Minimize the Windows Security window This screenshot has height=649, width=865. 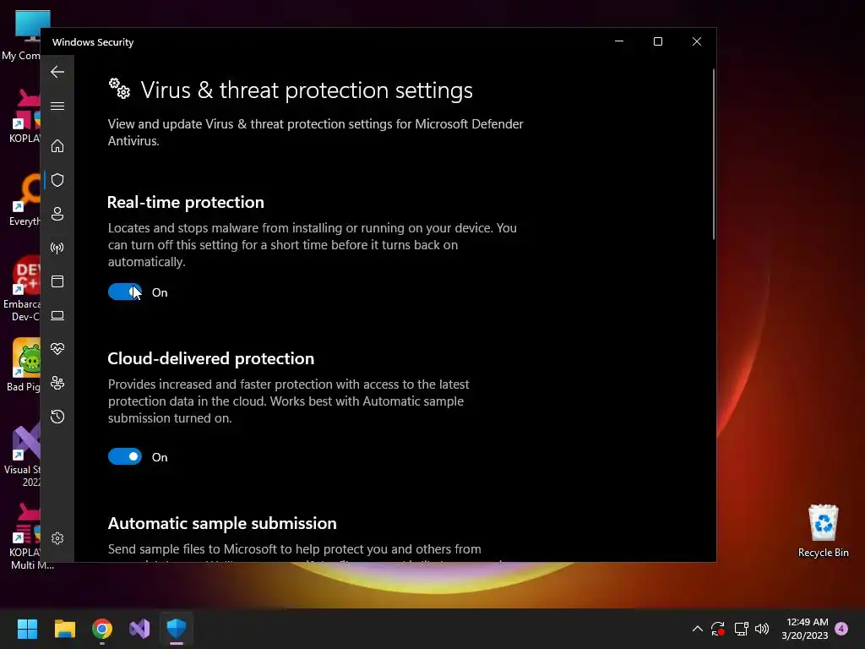click(x=619, y=41)
